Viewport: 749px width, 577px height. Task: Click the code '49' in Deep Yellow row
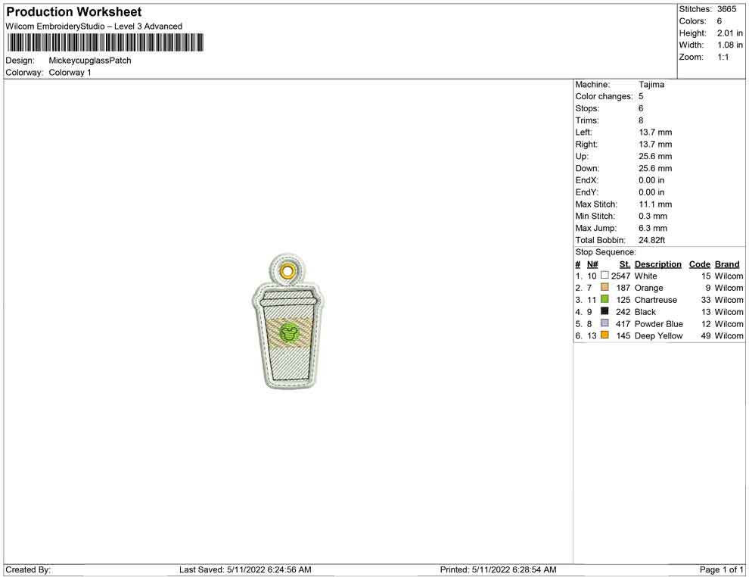pyautogui.click(x=706, y=335)
